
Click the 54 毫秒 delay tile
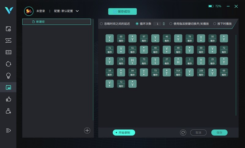(x=110, y=72)
